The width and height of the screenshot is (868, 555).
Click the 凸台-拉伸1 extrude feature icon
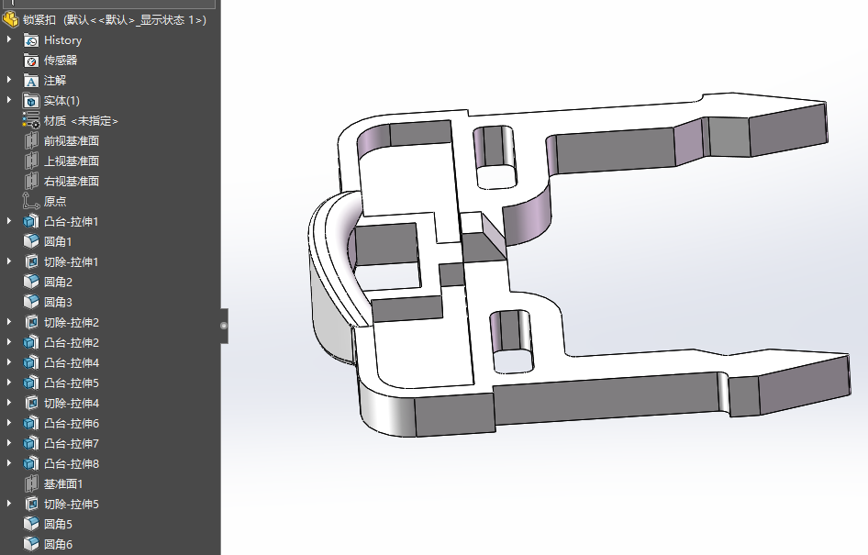click(31, 222)
